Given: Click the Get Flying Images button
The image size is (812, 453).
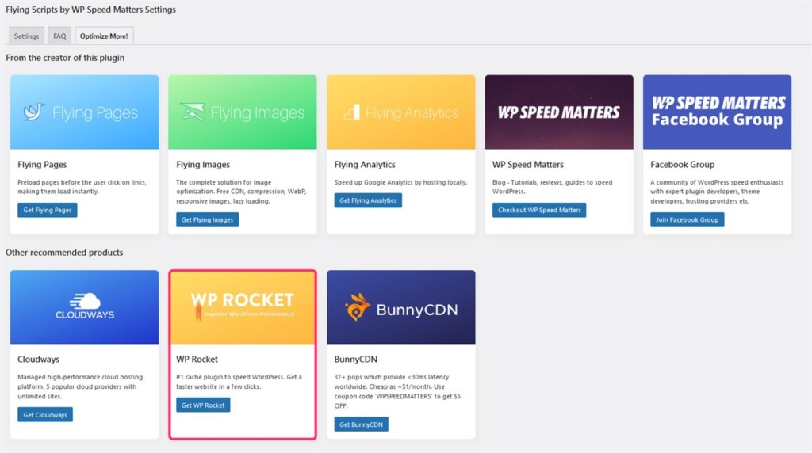Looking at the screenshot, I should pyautogui.click(x=207, y=220).
